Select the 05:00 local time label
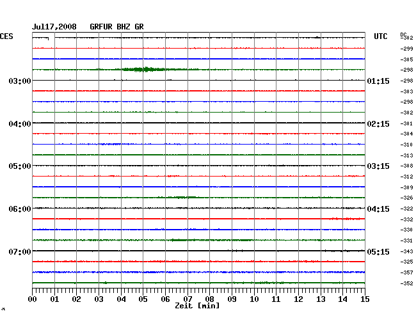The height and width of the screenshot is (316, 416). point(20,166)
